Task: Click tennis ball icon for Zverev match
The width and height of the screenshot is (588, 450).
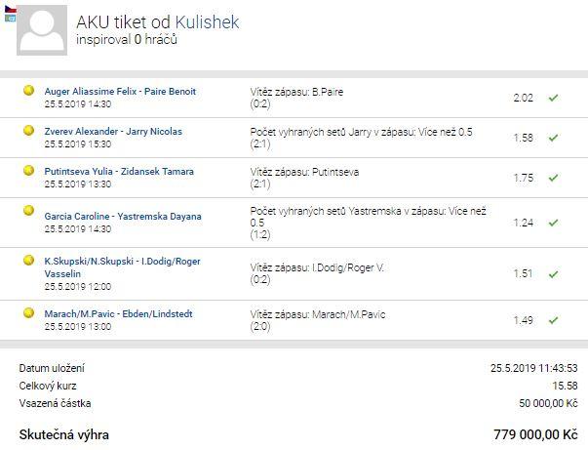Action: coord(29,131)
